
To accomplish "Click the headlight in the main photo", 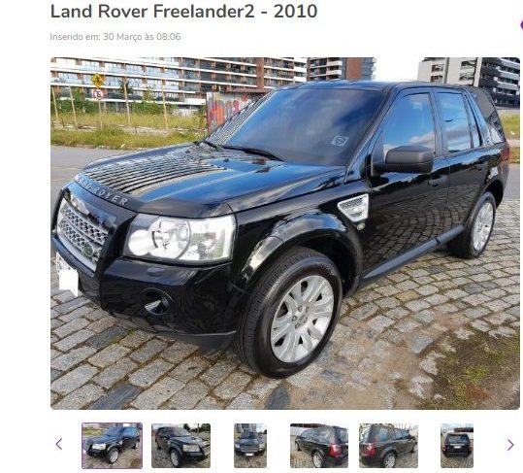I will point(180,238).
